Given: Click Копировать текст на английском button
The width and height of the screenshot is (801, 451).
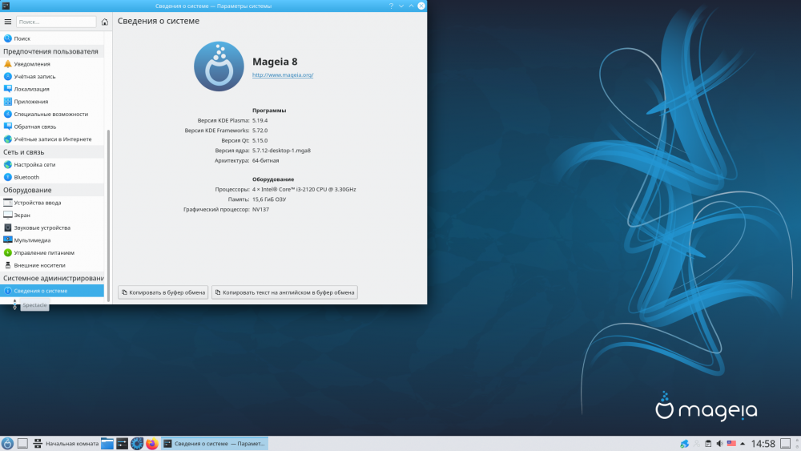Looking at the screenshot, I should (x=284, y=292).
